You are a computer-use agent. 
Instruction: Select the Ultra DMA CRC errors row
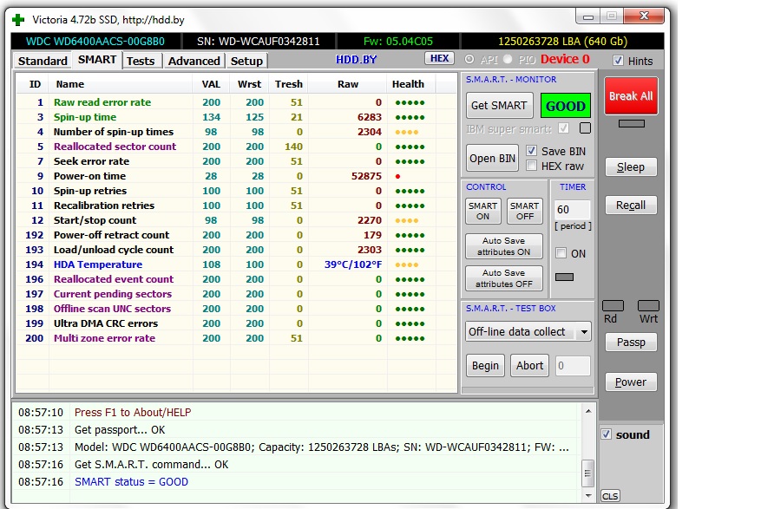pos(236,323)
